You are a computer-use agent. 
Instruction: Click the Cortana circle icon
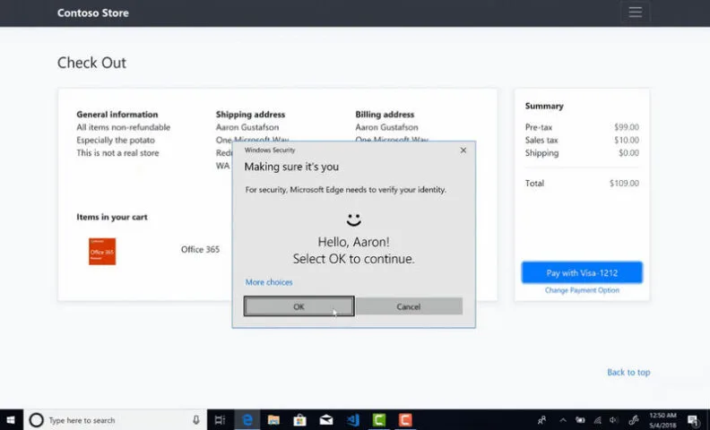pos(36,420)
